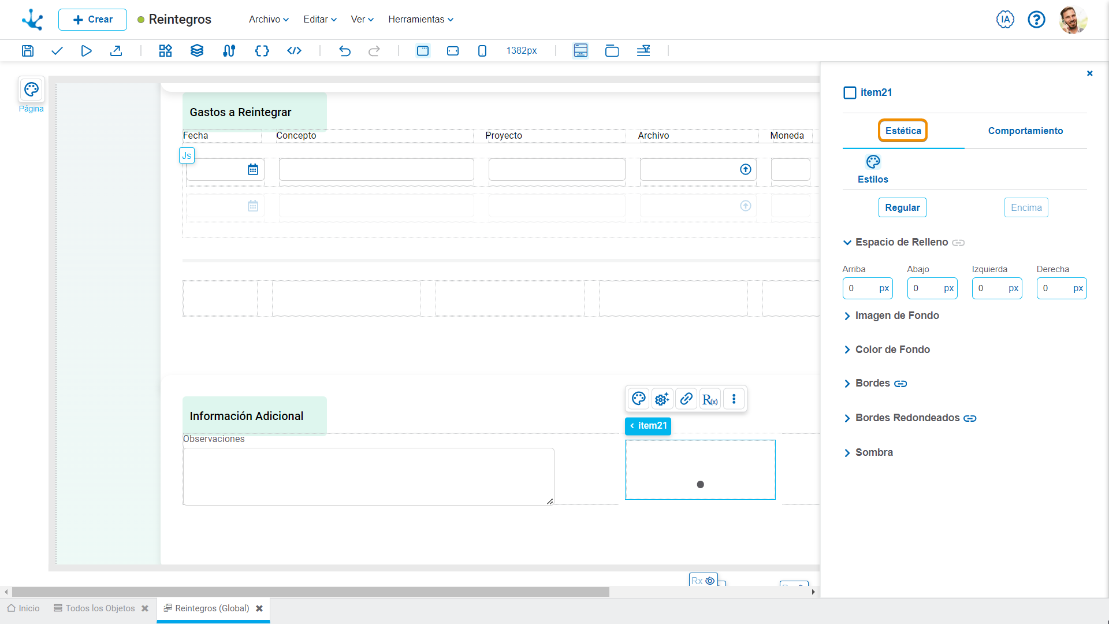This screenshot has height=624, width=1109.
Task: Select the Encima state
Action: 1026,207
